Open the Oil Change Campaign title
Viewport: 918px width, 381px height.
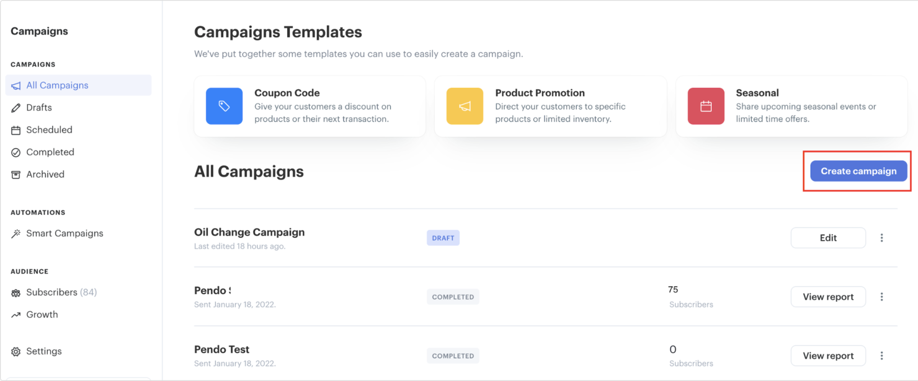pos(249,232)
